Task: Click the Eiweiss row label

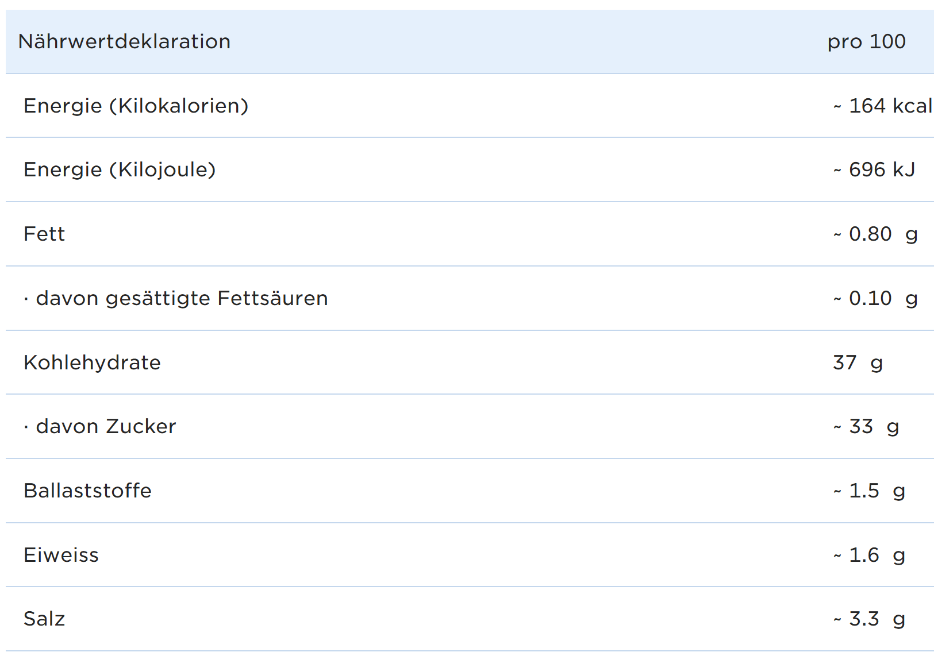Action: pyautogui.click(x=61, y=555)
